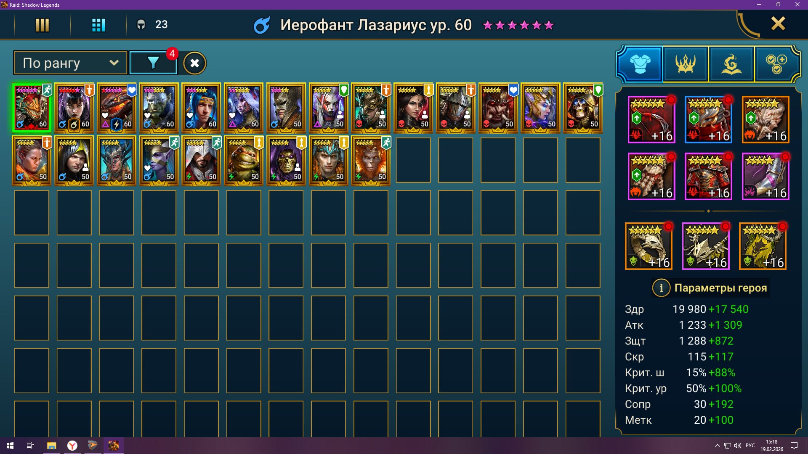Select the ninja turtle level 50 champion
This screenshot has width=808, height=454.
click(x=244, y=161)
